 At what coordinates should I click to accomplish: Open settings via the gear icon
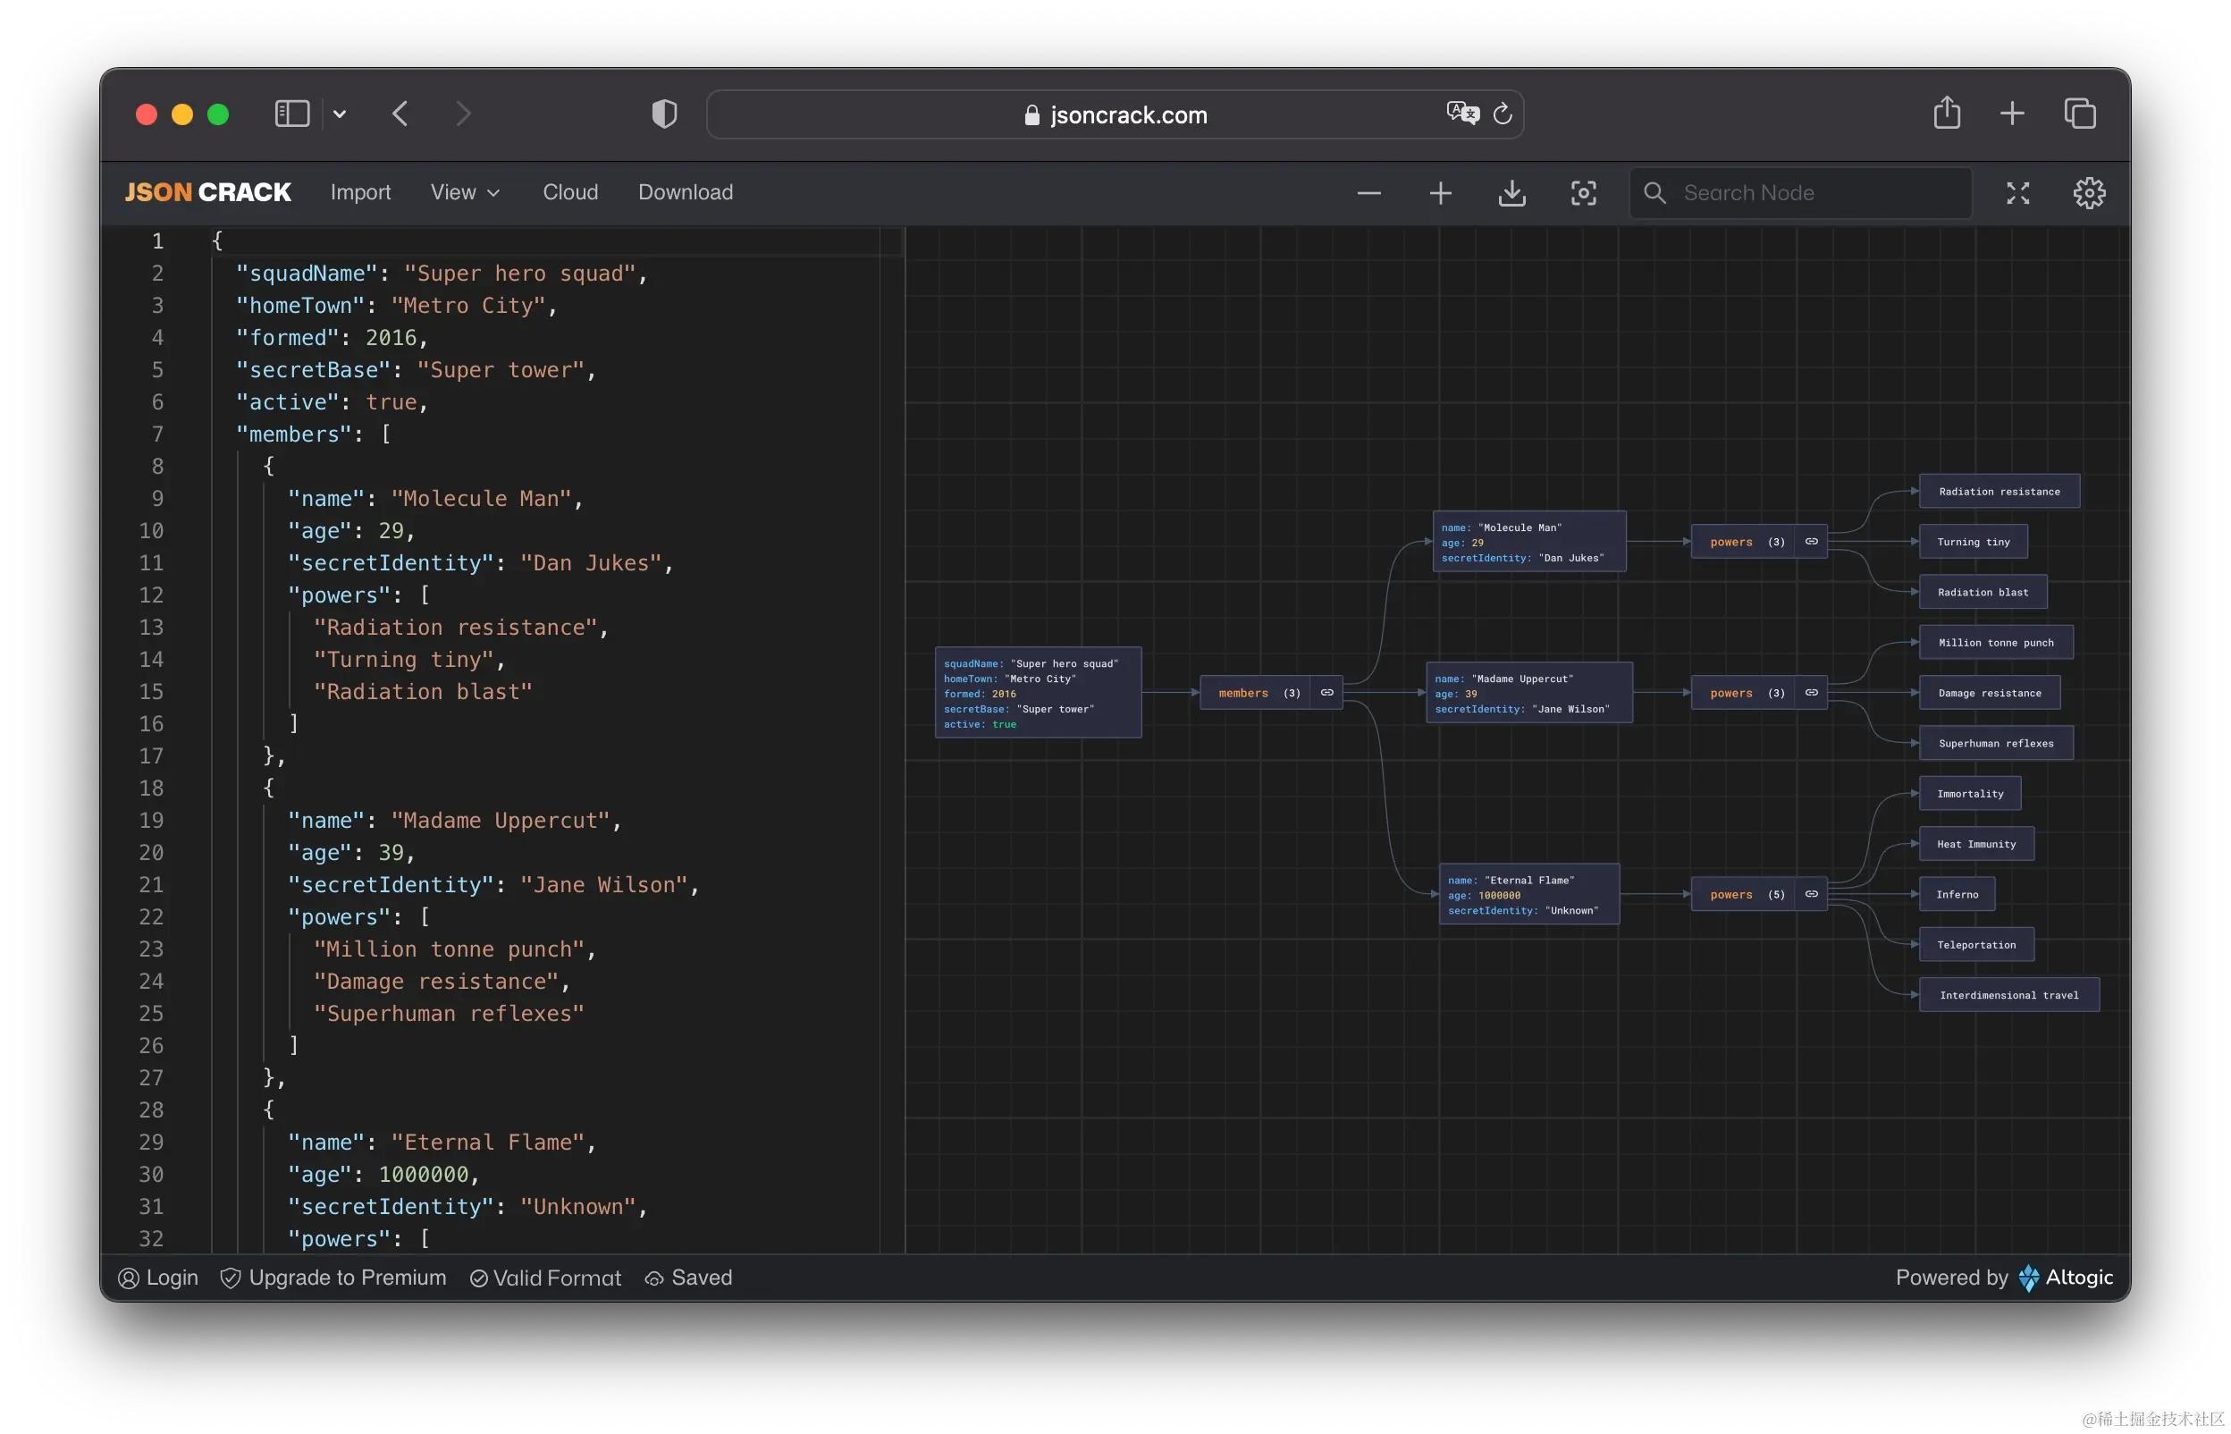click(x=2089, y=193)
